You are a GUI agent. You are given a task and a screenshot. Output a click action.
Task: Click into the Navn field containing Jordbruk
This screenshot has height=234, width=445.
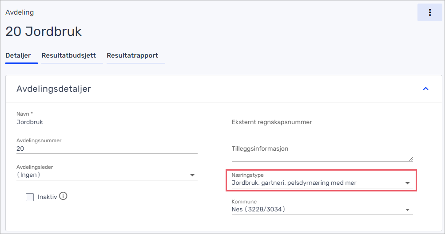tap(107, 122)
